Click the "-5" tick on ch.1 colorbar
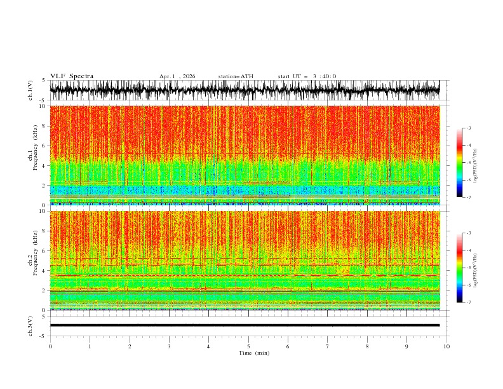 (469, 163)
